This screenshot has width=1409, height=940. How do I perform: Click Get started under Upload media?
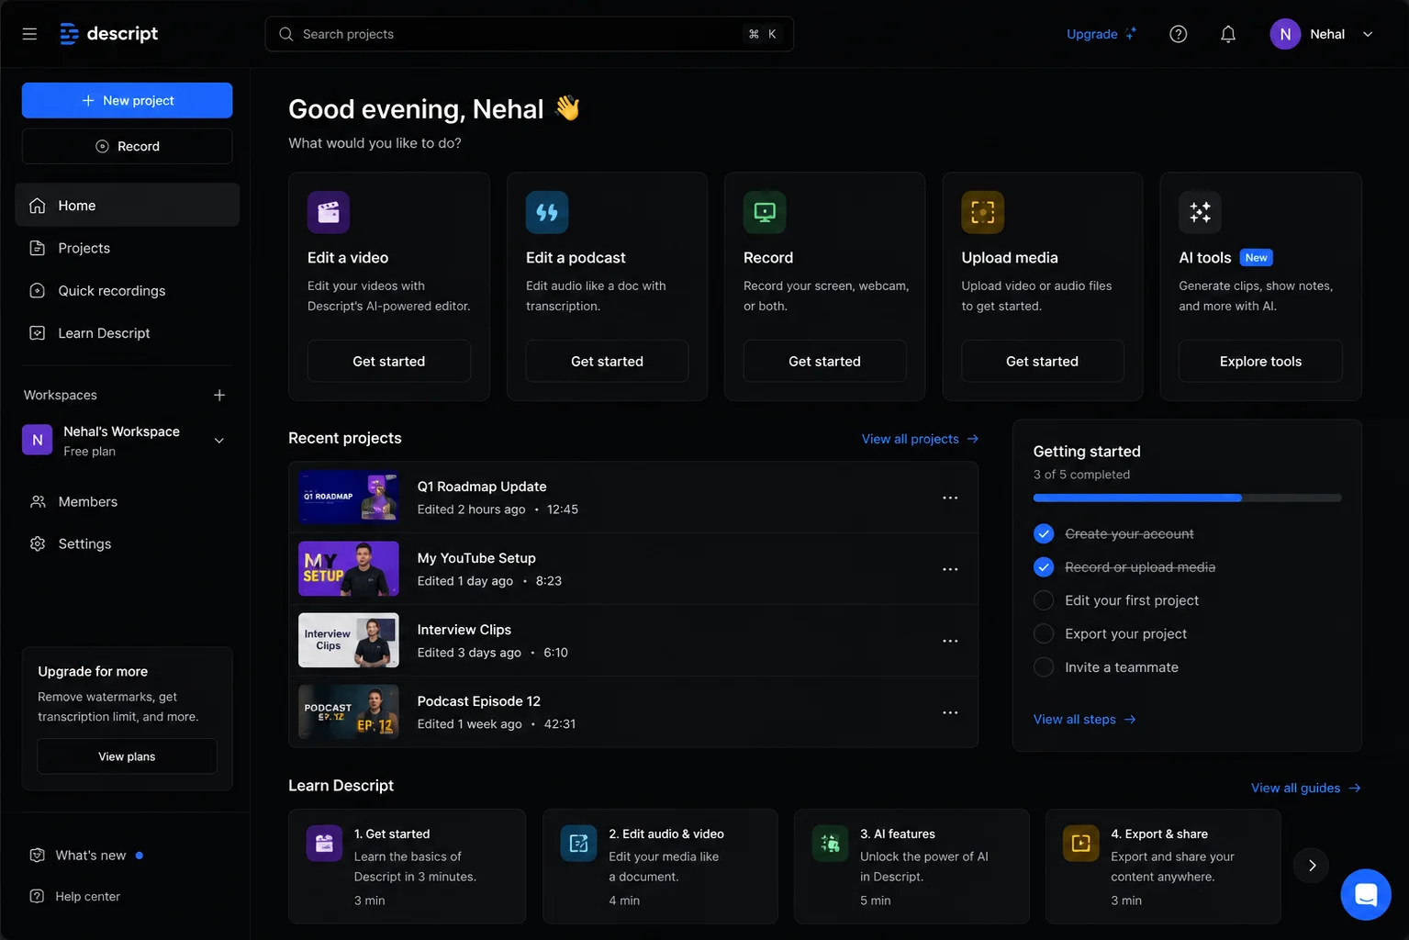pos(1042,362)
